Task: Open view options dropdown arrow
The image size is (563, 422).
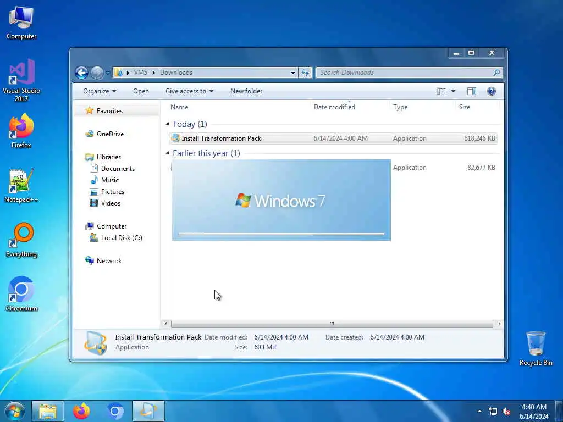Action: point(453,91)
